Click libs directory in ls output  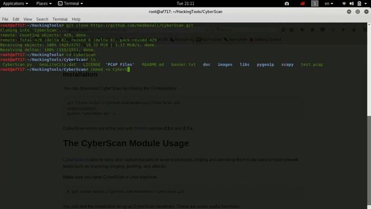245,64
